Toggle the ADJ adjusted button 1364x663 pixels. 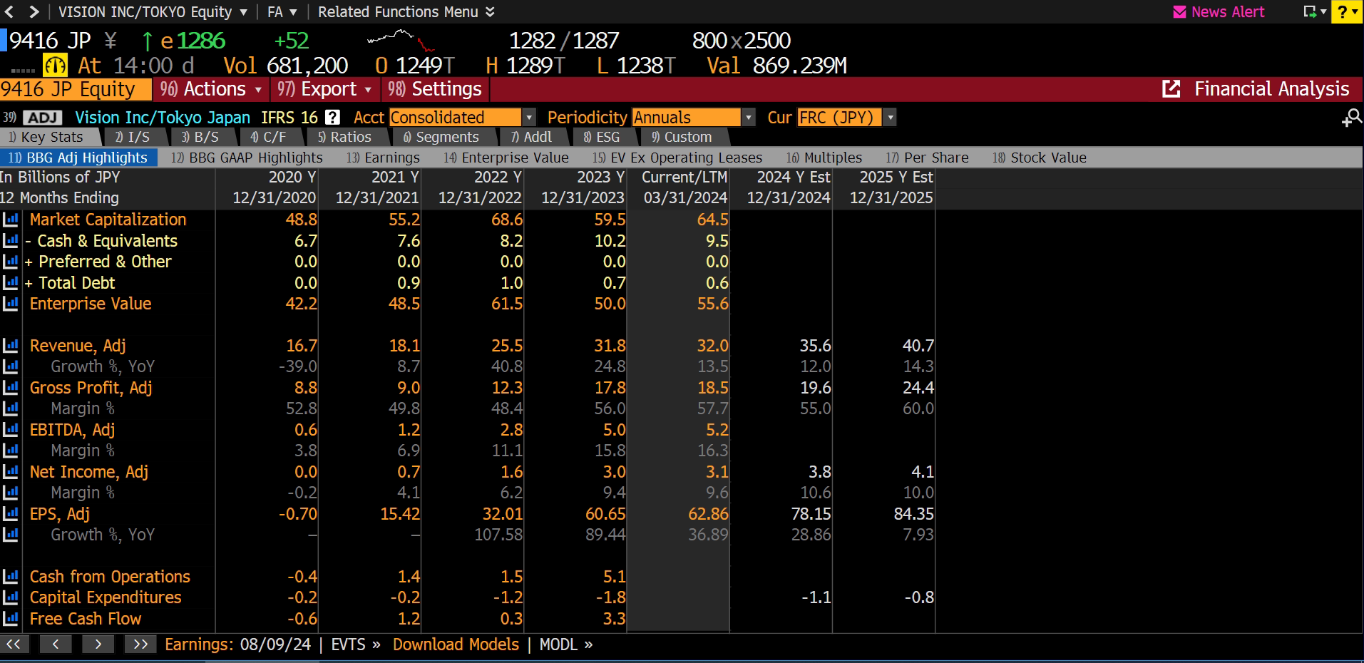43,118
